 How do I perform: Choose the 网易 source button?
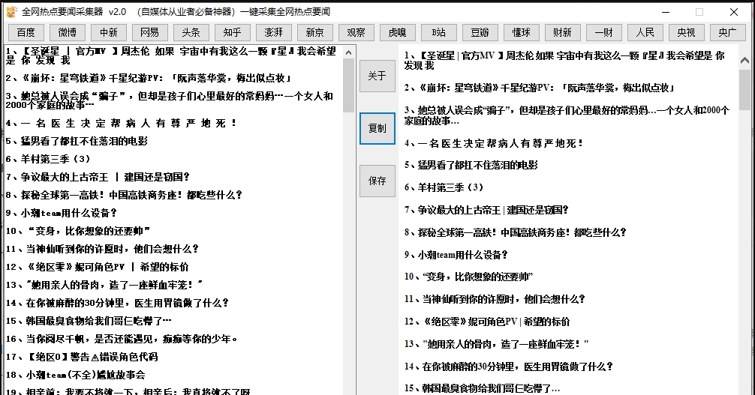(x=150, y=33)
